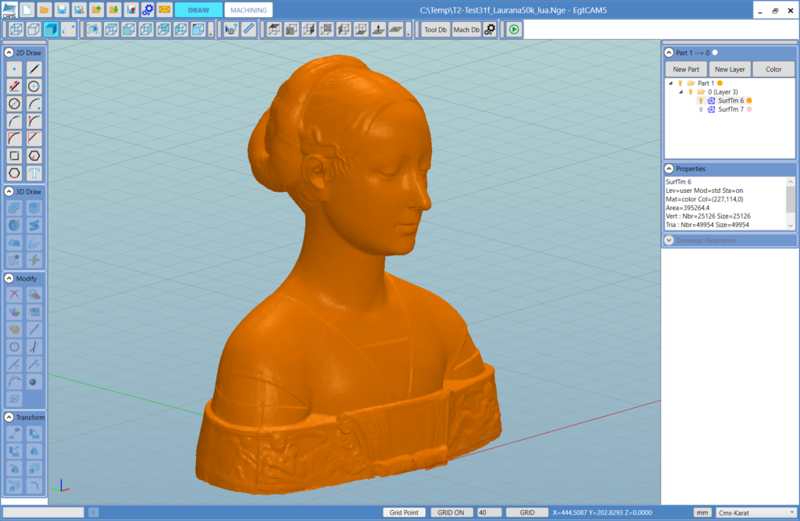Click the green play button in toolbar
Viewport: 800px width, 521px height.
514,30
